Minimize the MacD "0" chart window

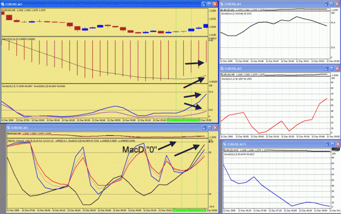click(x=204, y=128)
